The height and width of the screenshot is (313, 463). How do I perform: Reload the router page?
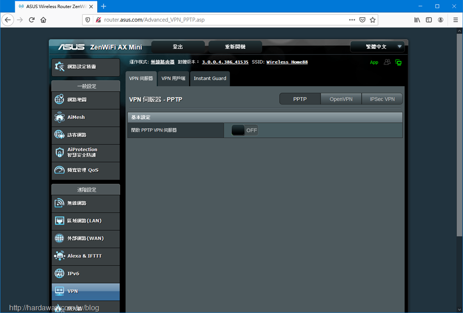32,20
